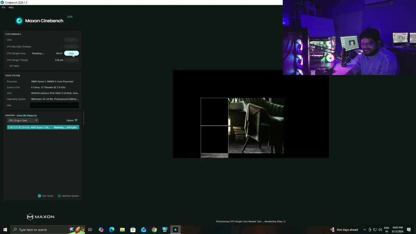Click the Maxon Cinebench logo icon

pyautogui.click(x=19, y=21)
